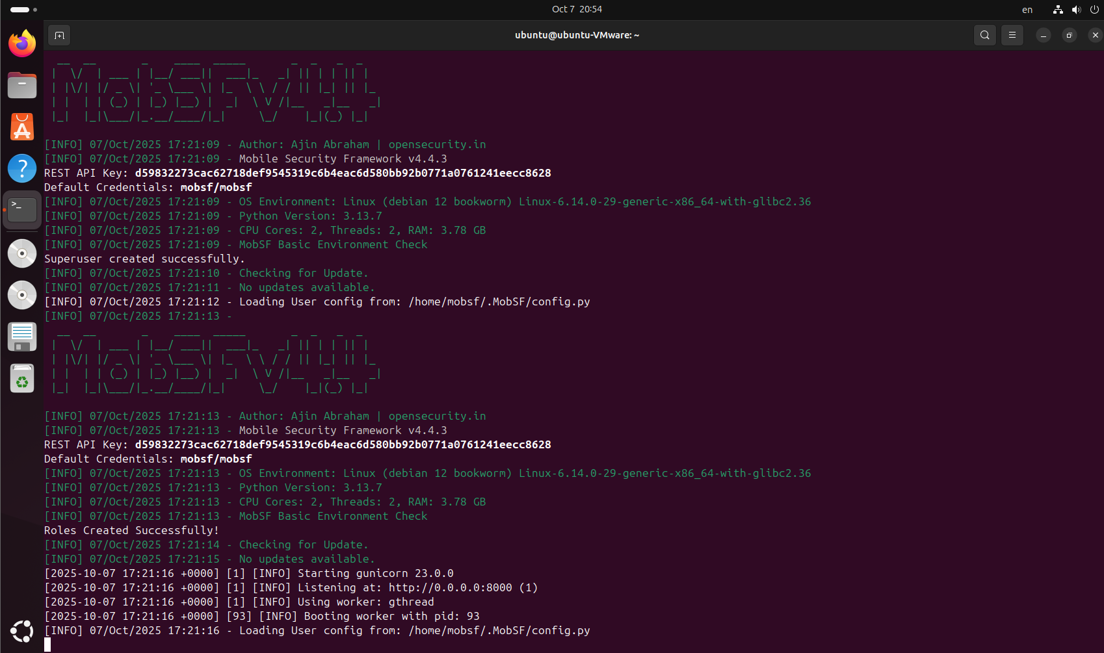
Task: Open the floppy disk drive icon
Action: 22,337
